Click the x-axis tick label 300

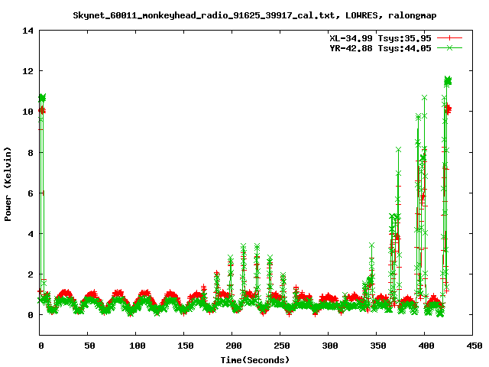tap(330, 346)
